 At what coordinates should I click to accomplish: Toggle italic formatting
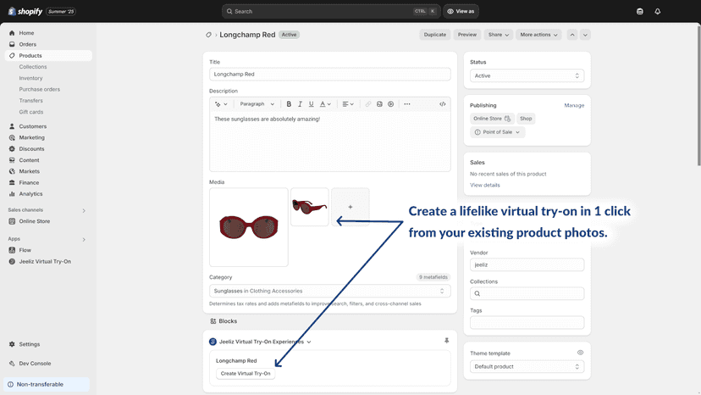pos(300,104)
